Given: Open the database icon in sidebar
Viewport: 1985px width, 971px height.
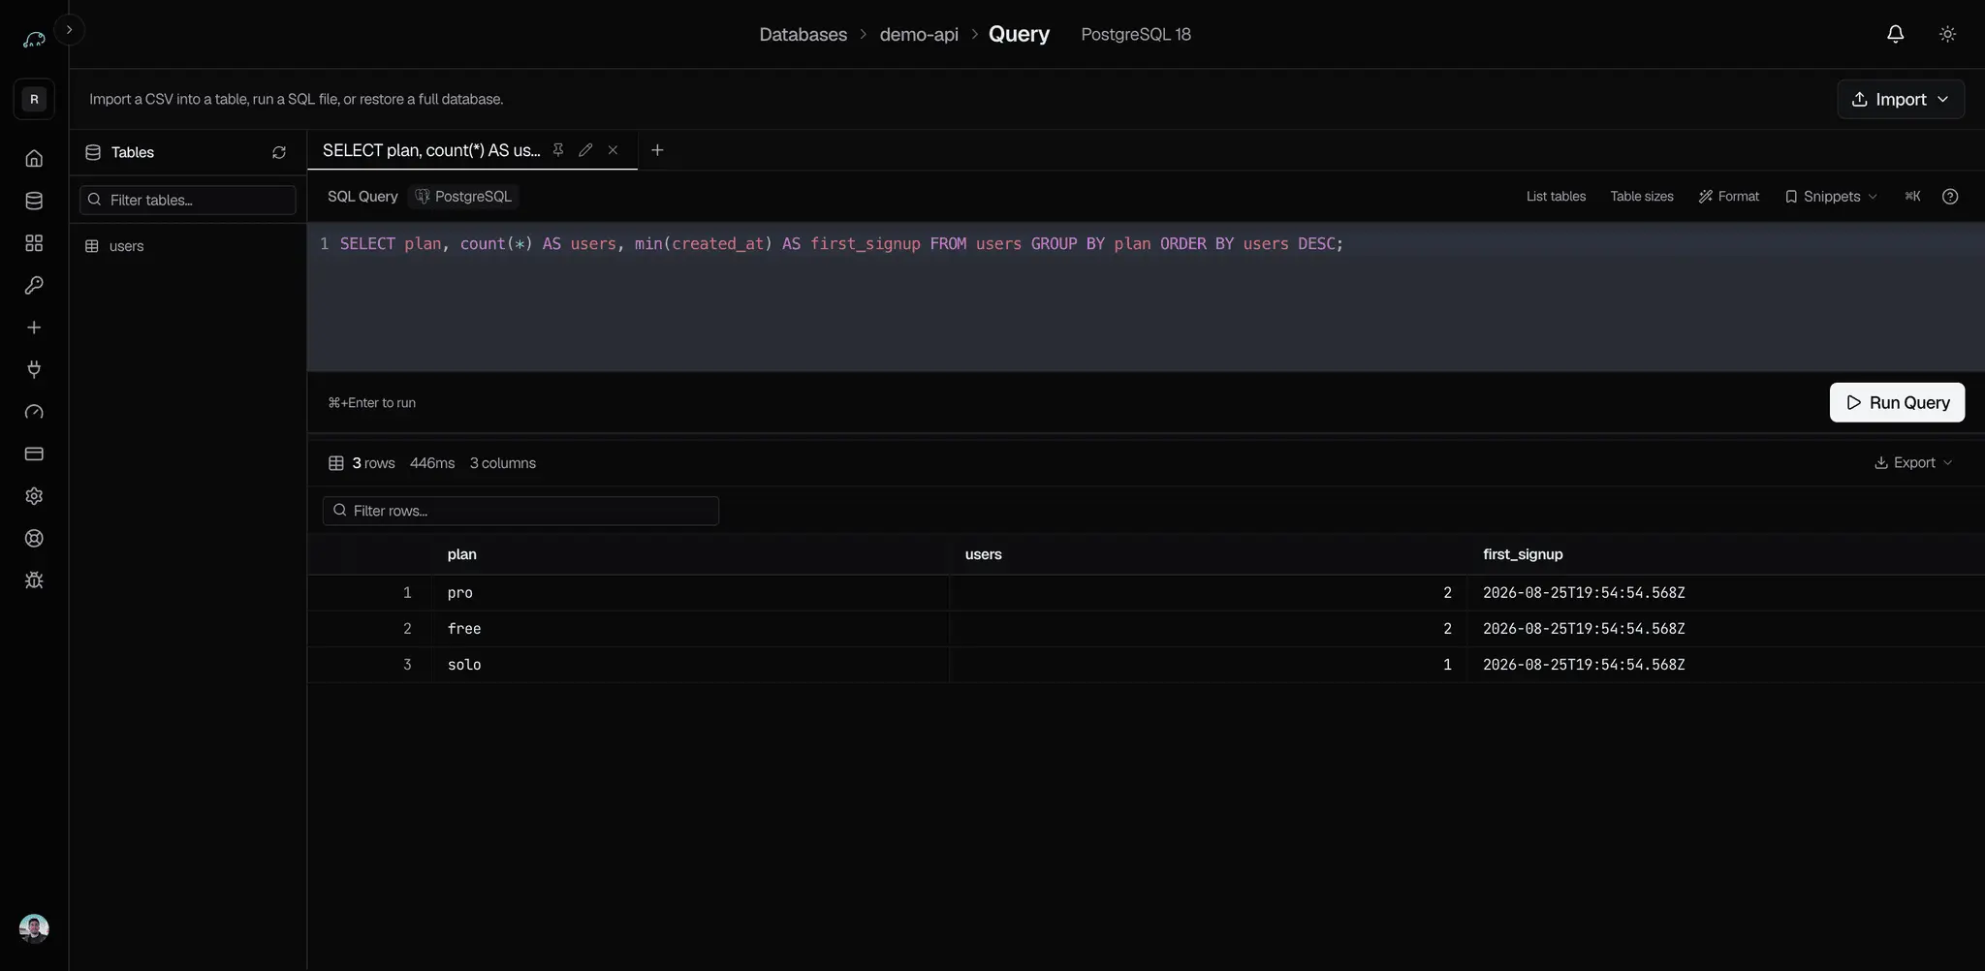Looking at the screenshot, I should [x=34, y=201].
